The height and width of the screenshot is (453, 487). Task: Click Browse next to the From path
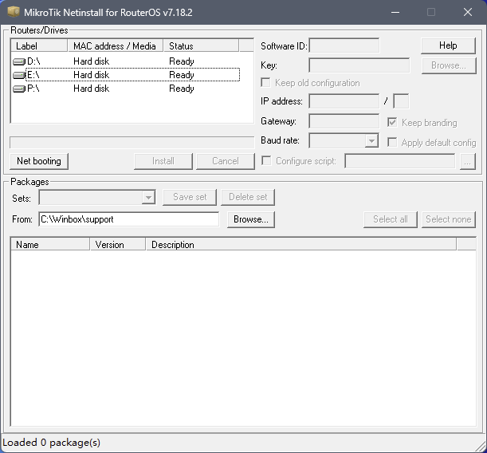point(251,219)
